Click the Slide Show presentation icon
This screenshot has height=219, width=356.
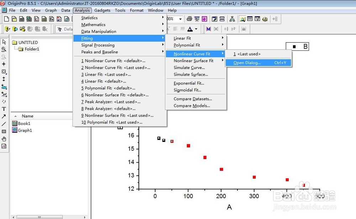tap(197, 19)
